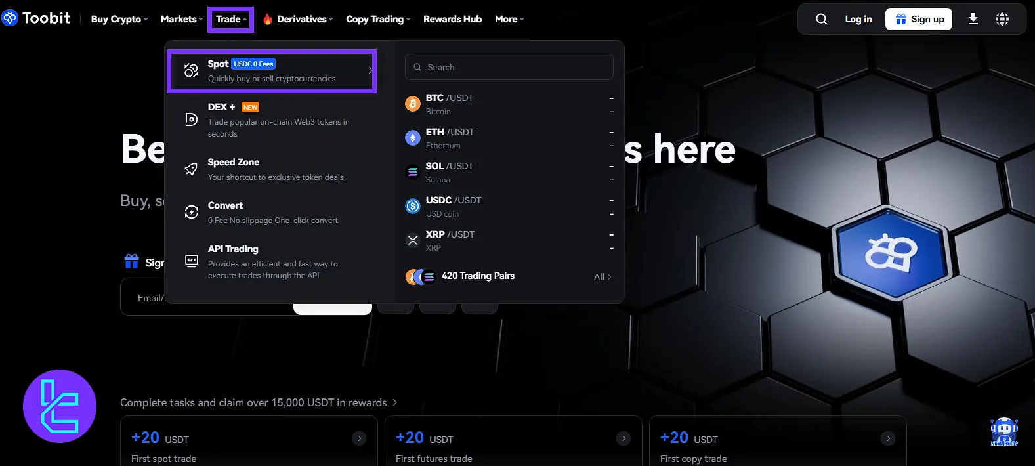The width and height of the screenshot is (1035, 466).
Task: Collapse the Trade dropdown menu
Action: [231, 19]
